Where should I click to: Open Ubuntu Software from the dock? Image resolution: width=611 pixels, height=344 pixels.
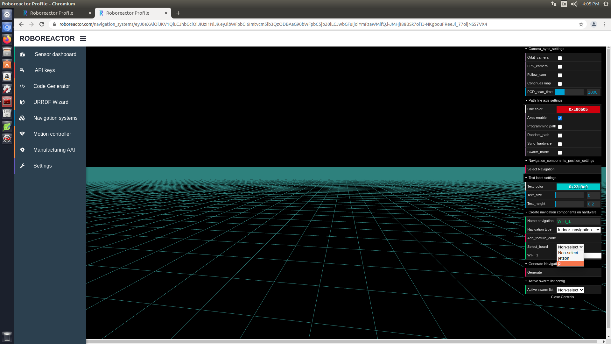pos(7,64)
